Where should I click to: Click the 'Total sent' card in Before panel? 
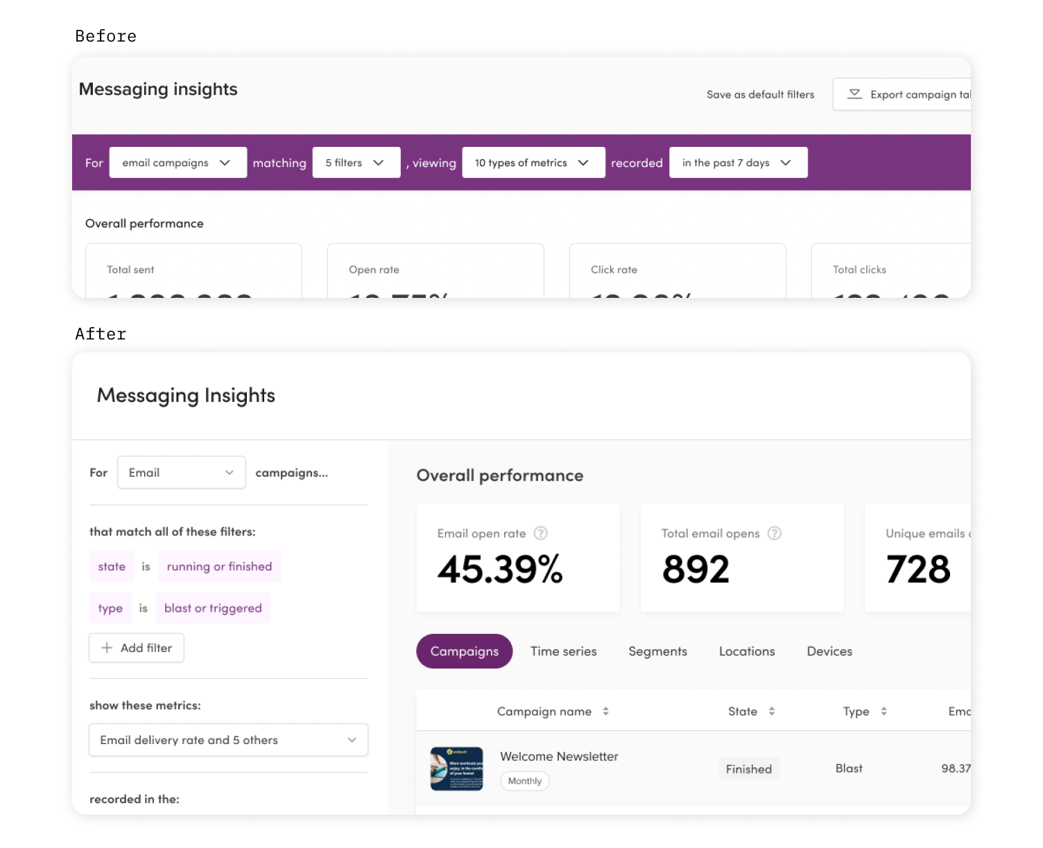[x=193, y=271]
